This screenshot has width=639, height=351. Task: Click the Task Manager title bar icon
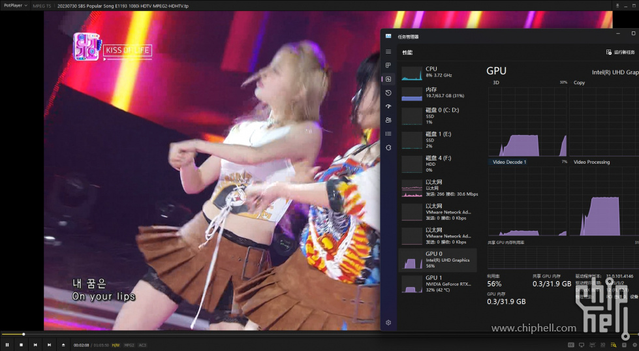click(388, 37)
